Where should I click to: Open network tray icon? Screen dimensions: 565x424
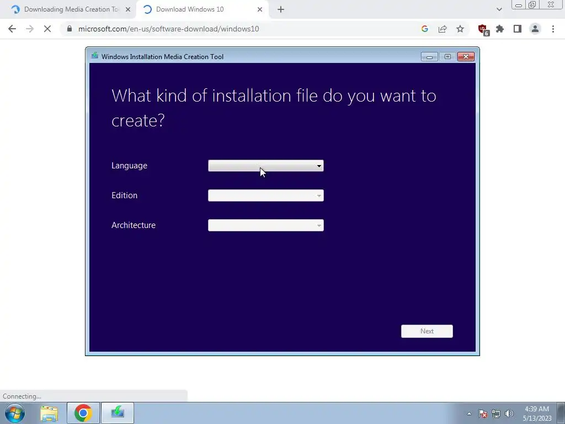tap(496, 414)
